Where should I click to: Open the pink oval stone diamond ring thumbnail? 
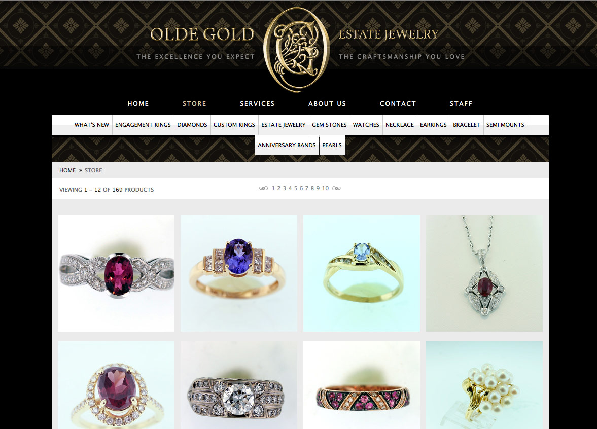tap(116, 273)
